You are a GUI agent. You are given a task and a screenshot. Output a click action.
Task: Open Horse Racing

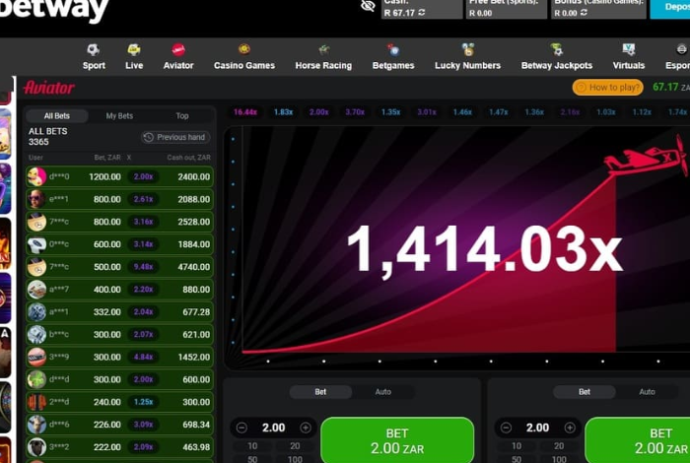[323, 57]
